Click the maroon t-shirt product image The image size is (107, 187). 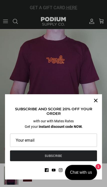pos(53,62)
